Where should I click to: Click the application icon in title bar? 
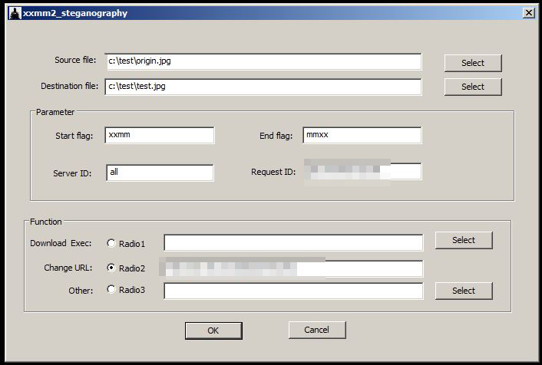pos(14,13)
